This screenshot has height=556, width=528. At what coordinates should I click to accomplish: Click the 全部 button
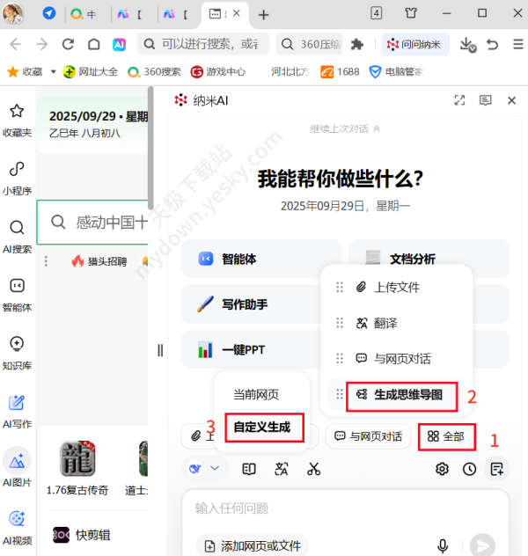(x=447, y=435)
